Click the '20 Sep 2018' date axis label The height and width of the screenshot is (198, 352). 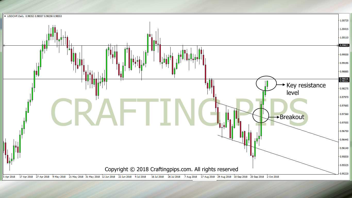coord(257,177)
